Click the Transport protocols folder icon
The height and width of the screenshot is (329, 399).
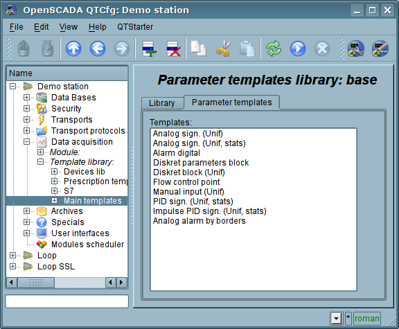42,131
